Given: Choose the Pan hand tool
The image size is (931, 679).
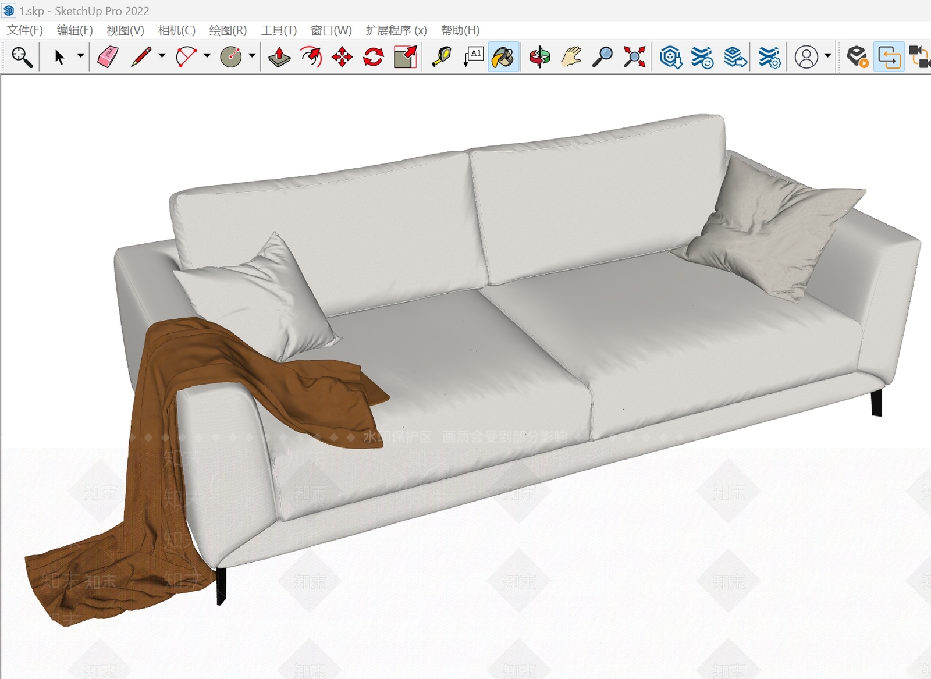Looking at the screenshot, I should 571,57.
